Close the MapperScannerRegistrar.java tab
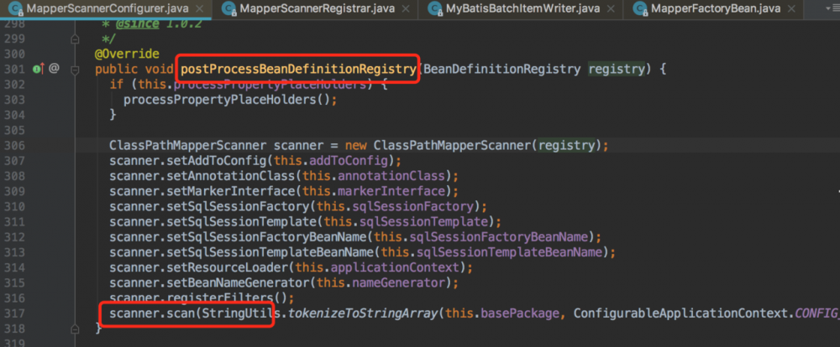Viewport: 840px width, 347px height. coord(406,9)
